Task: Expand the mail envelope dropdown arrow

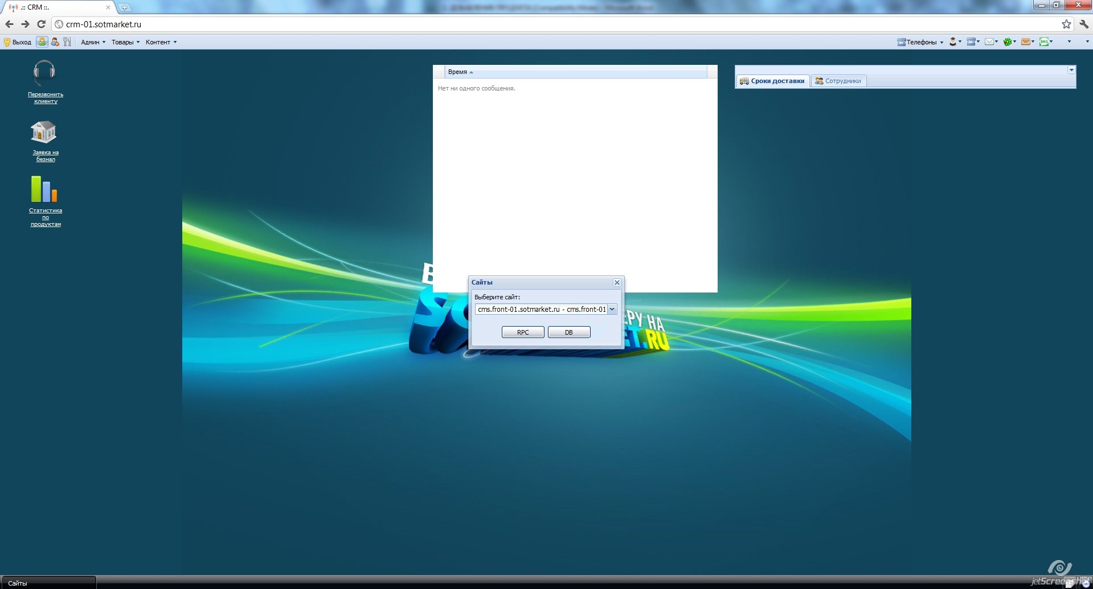Action: (996, 42)
